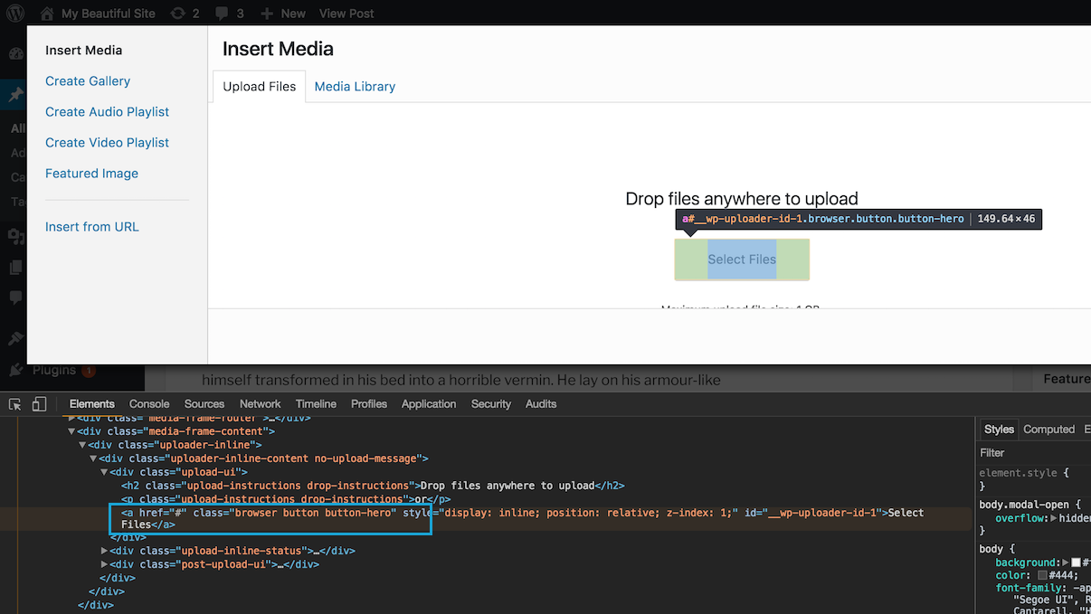Select the highlighted anchor browser button line

click(x=523, y=518)
